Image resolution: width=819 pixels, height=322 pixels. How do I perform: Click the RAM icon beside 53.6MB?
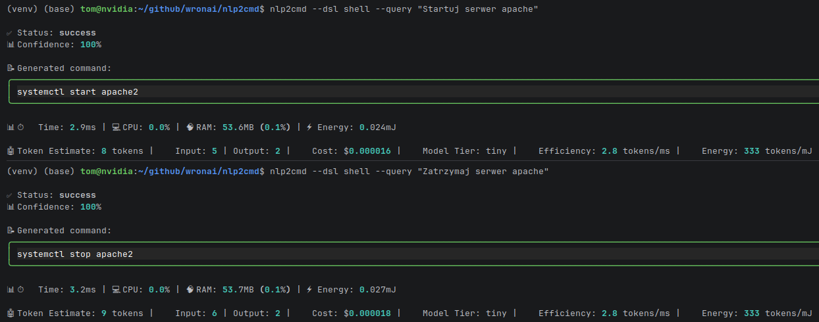click(x=189, y=127)
